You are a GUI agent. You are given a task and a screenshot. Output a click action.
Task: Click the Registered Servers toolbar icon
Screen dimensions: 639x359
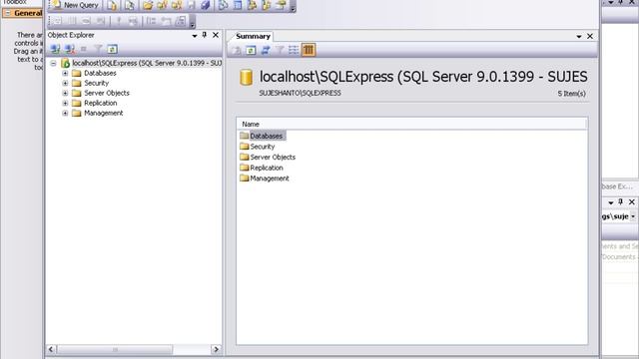223,5
